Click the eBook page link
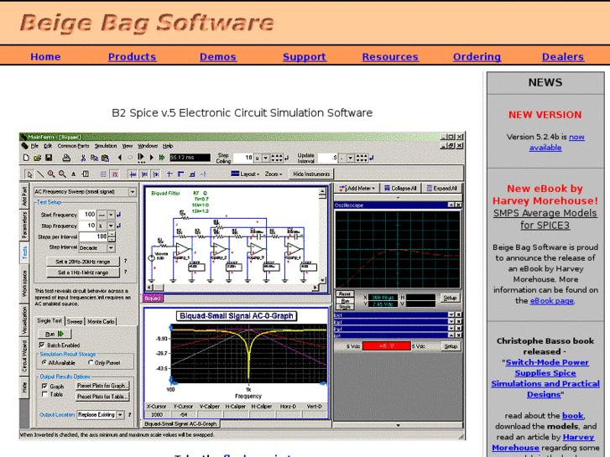The width and height of the screenshot is (610, 457). tap(551, 301)
